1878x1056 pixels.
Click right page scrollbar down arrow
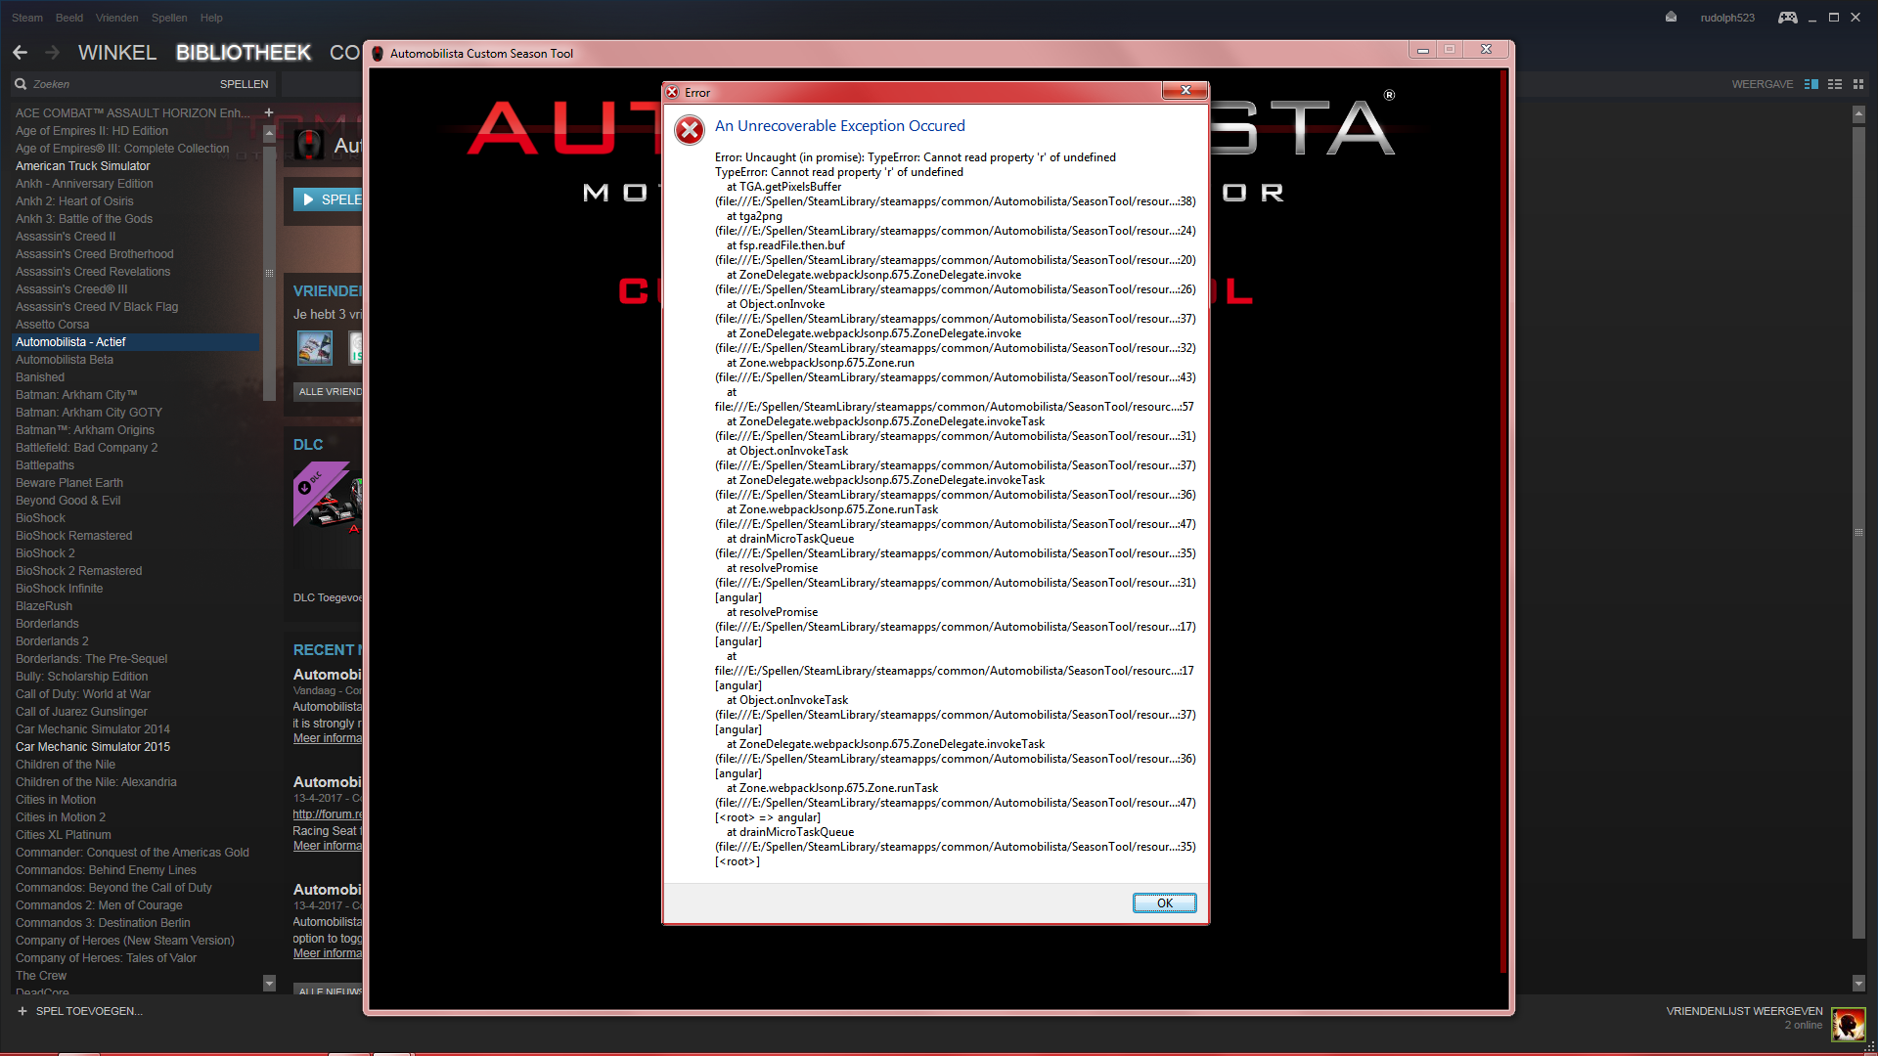coord(1858,983)
